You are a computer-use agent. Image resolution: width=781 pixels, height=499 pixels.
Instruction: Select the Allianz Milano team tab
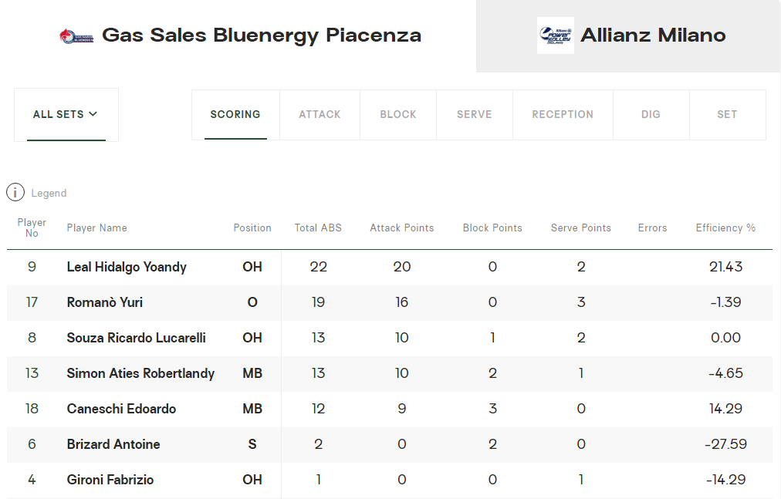coord(652,35)
